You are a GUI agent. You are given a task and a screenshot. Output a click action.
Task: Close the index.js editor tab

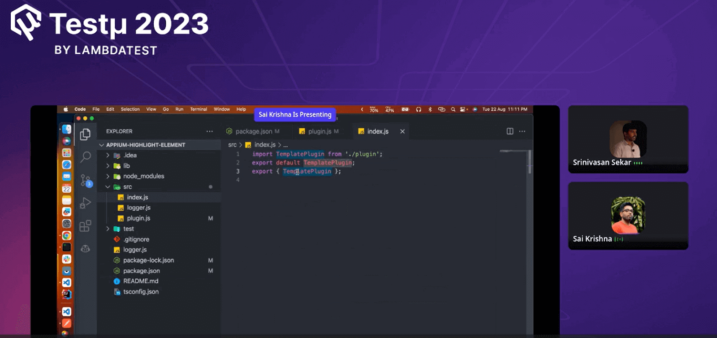[402, 131]
